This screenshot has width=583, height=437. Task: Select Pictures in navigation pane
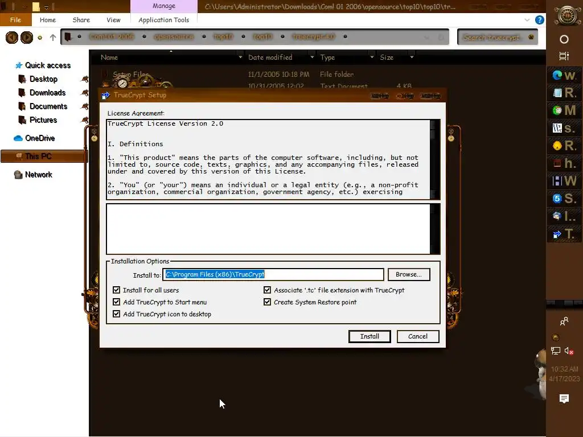(x=43, y=120)
